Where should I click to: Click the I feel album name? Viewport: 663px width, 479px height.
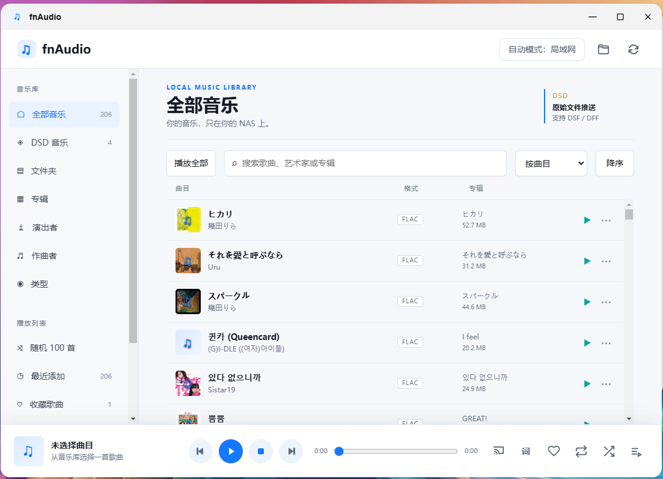[471, 337]
